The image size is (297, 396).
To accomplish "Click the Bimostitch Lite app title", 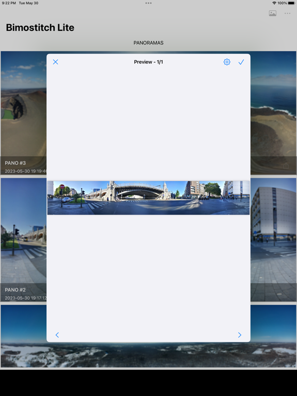I will tap(40, 27).
